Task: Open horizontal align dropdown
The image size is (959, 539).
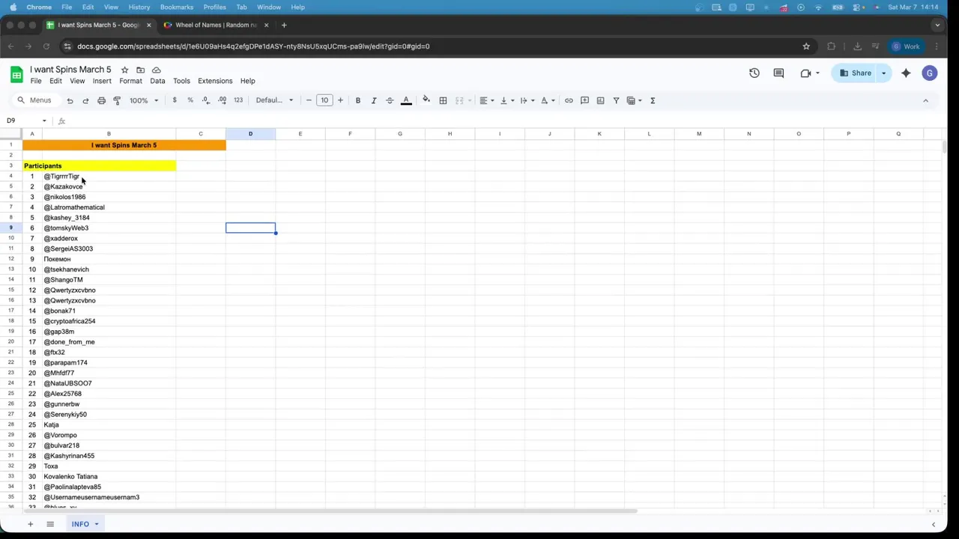Action: 487,100
